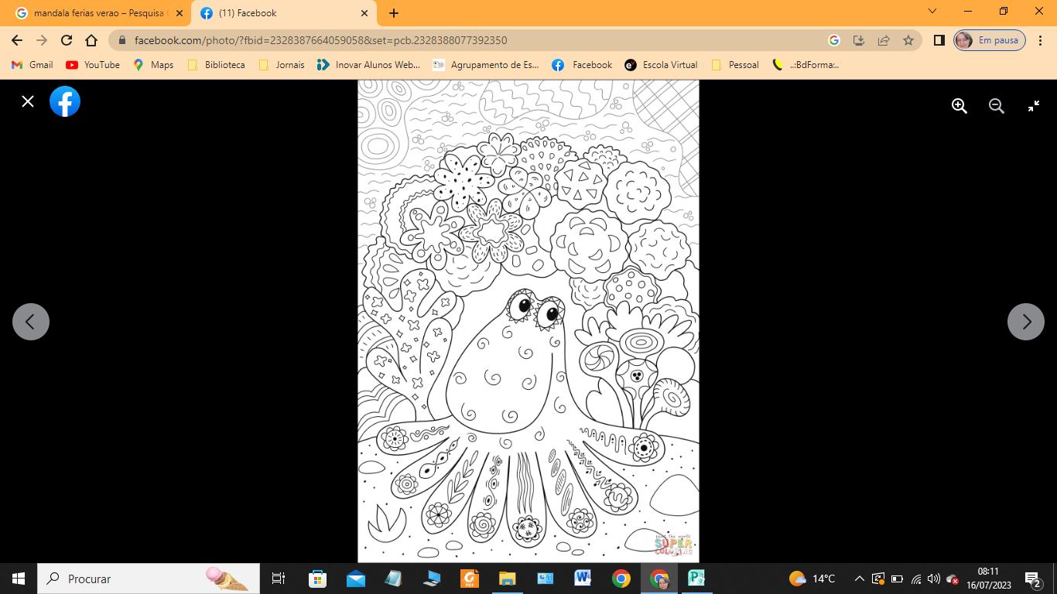Screen dimensions: 1057x594
Task: Click the install app icon in address bar
Action: pos(858,40)
